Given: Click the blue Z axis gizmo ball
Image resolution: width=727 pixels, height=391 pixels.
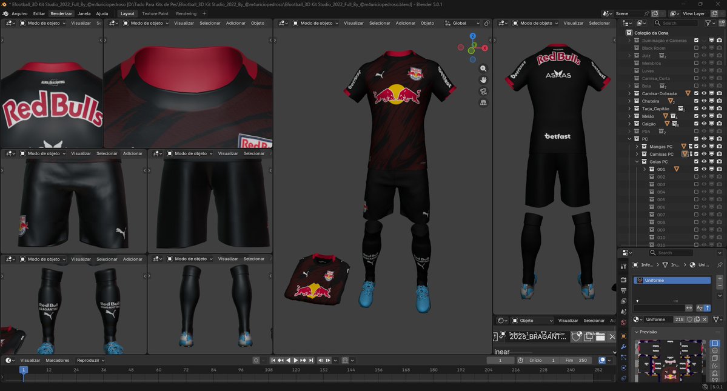Looking at the screenshot, I should 472,36.
